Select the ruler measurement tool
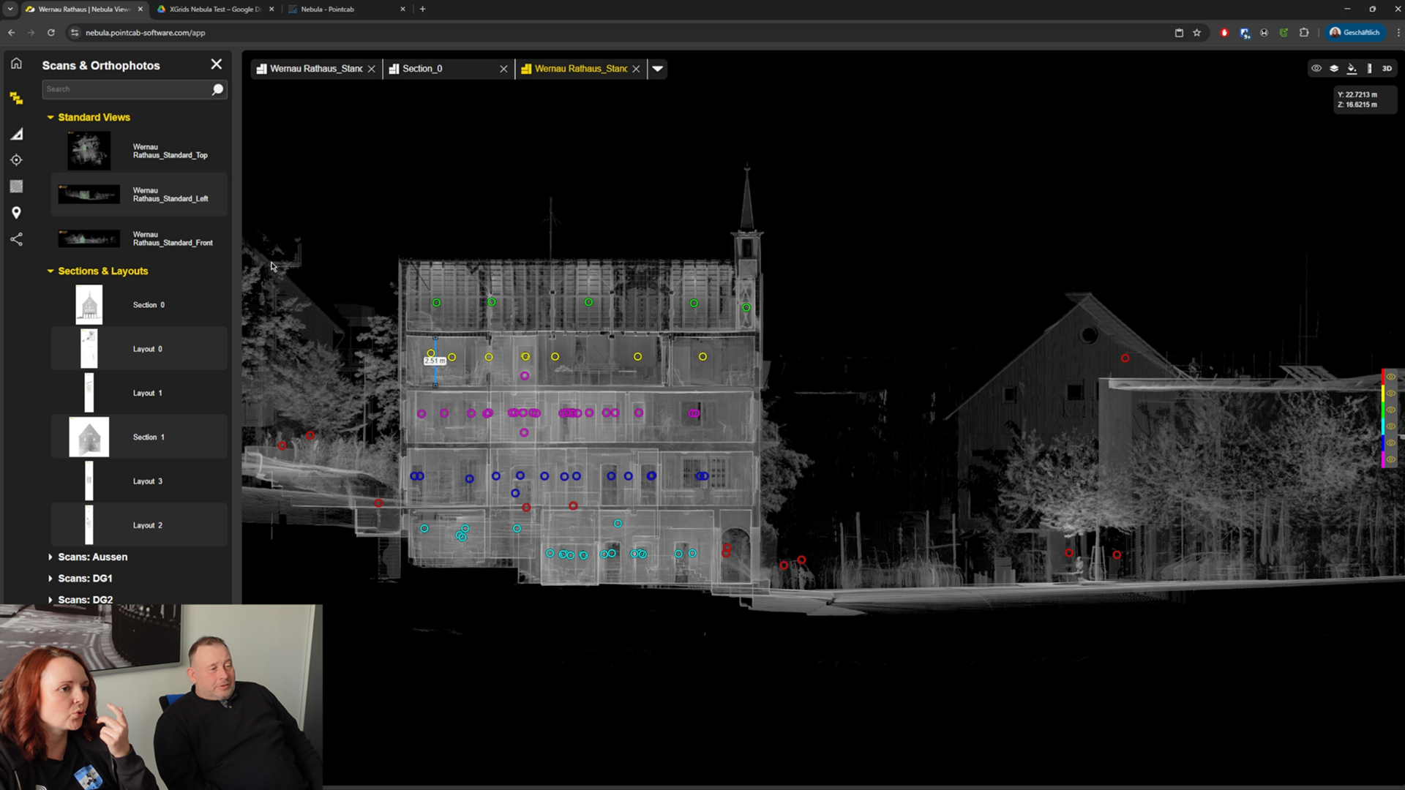Viewport: 1405px width, 790px height. click(x=1369, y=68)
